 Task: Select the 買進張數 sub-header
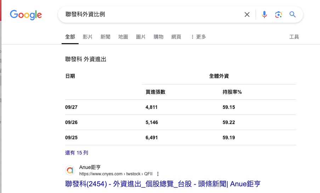(x=155, y=92)
